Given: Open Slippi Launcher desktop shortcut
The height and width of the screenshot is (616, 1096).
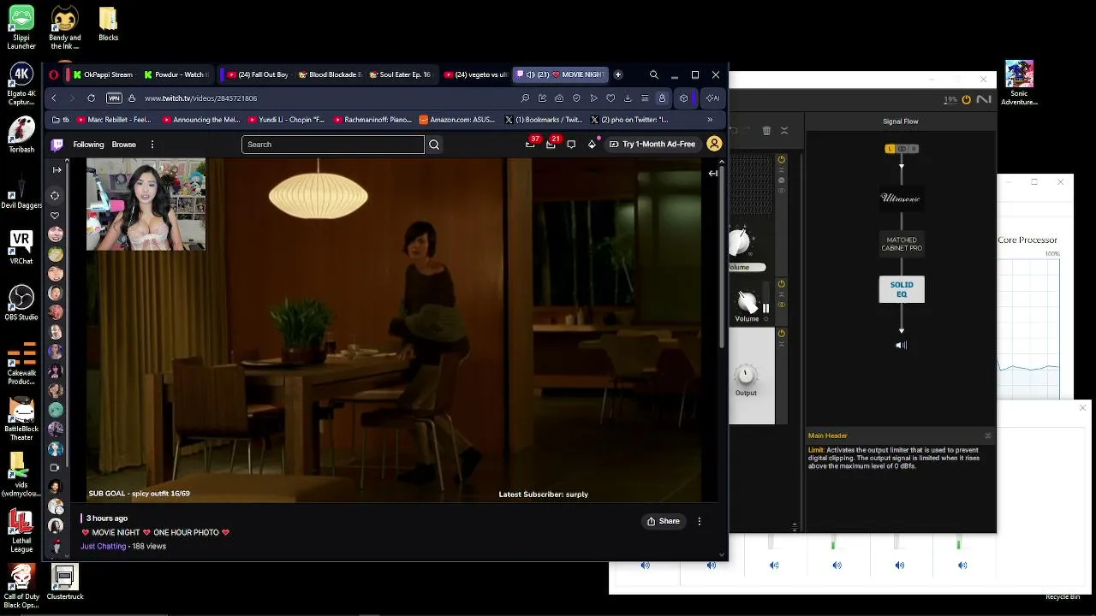Looking at the screenshot, I should coord(21,26).
